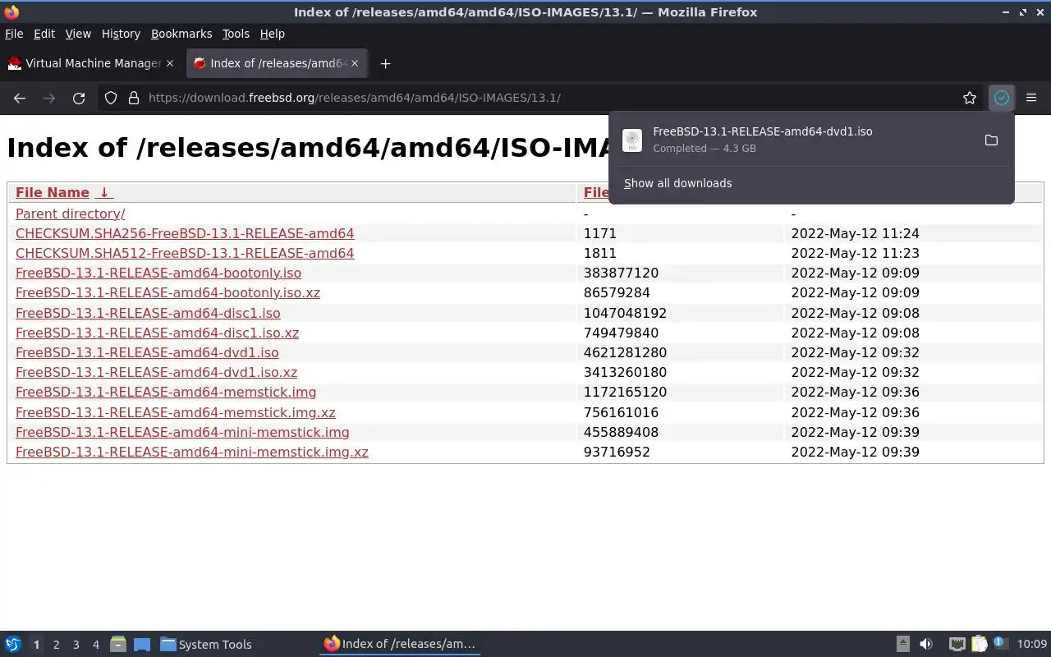Click file size 383877120

click(621, 273)
